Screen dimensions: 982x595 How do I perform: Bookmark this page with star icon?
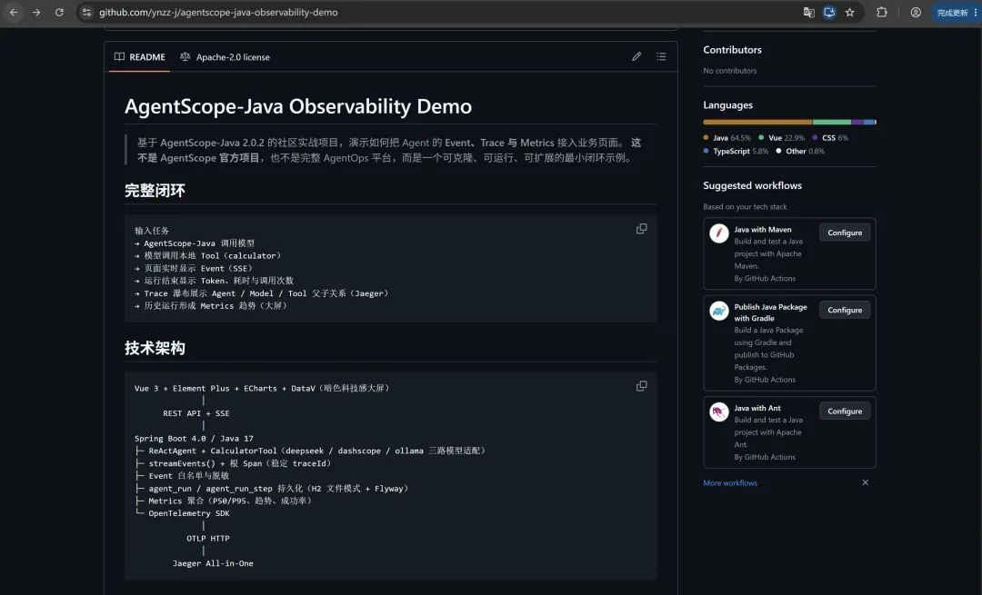click(850, 13)
